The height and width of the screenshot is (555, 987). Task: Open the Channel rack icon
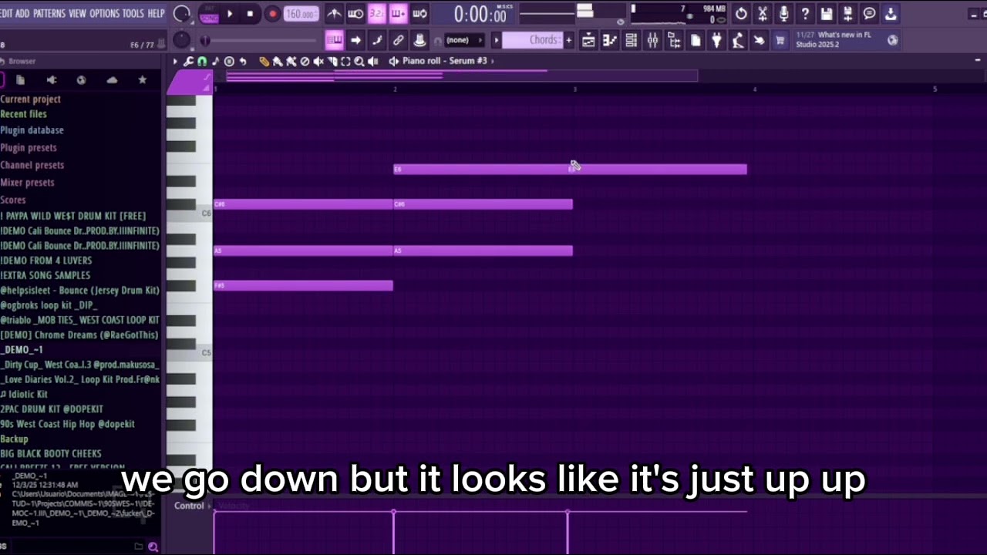[632, 40]
